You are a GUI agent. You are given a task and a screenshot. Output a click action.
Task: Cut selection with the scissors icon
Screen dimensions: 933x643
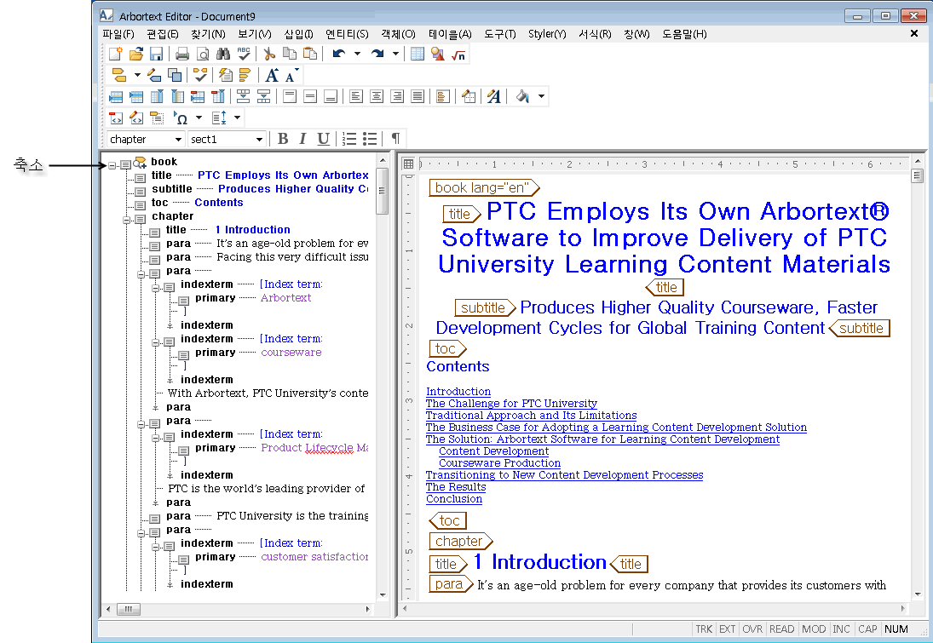269,55
